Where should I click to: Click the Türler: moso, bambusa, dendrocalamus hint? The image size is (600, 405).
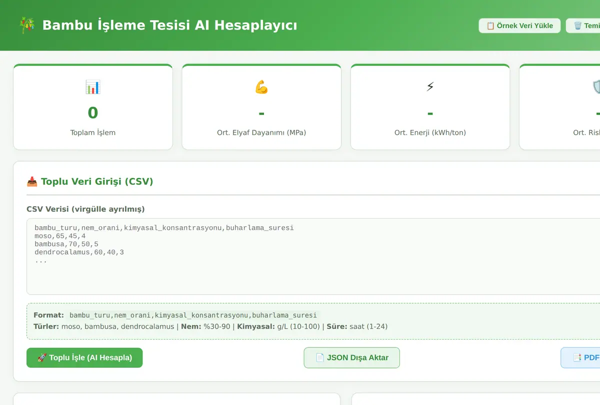(104, 327)
